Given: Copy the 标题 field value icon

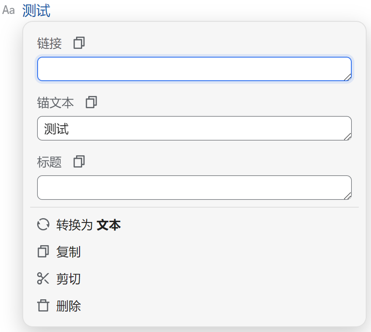Looking at the screenshot, I should point(79,161).
